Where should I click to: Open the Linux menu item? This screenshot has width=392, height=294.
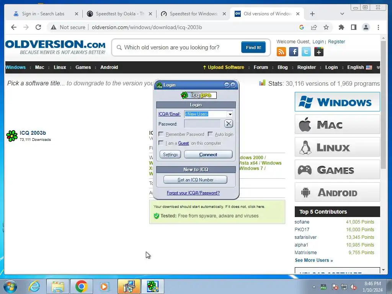[x=60, y=67]
